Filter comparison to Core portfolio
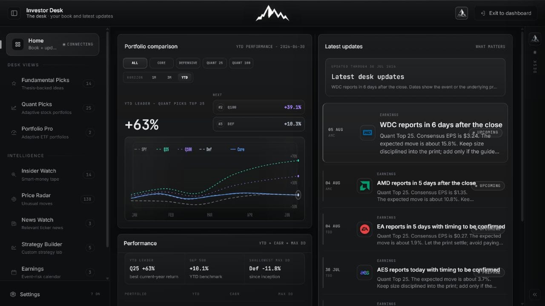 click(161, 63)
